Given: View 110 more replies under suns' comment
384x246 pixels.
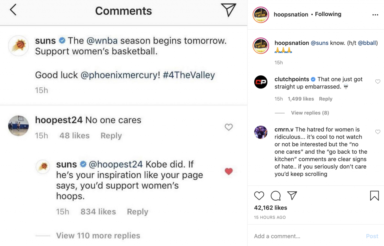Looking at the screenshot, I should [x=98, y=235].
